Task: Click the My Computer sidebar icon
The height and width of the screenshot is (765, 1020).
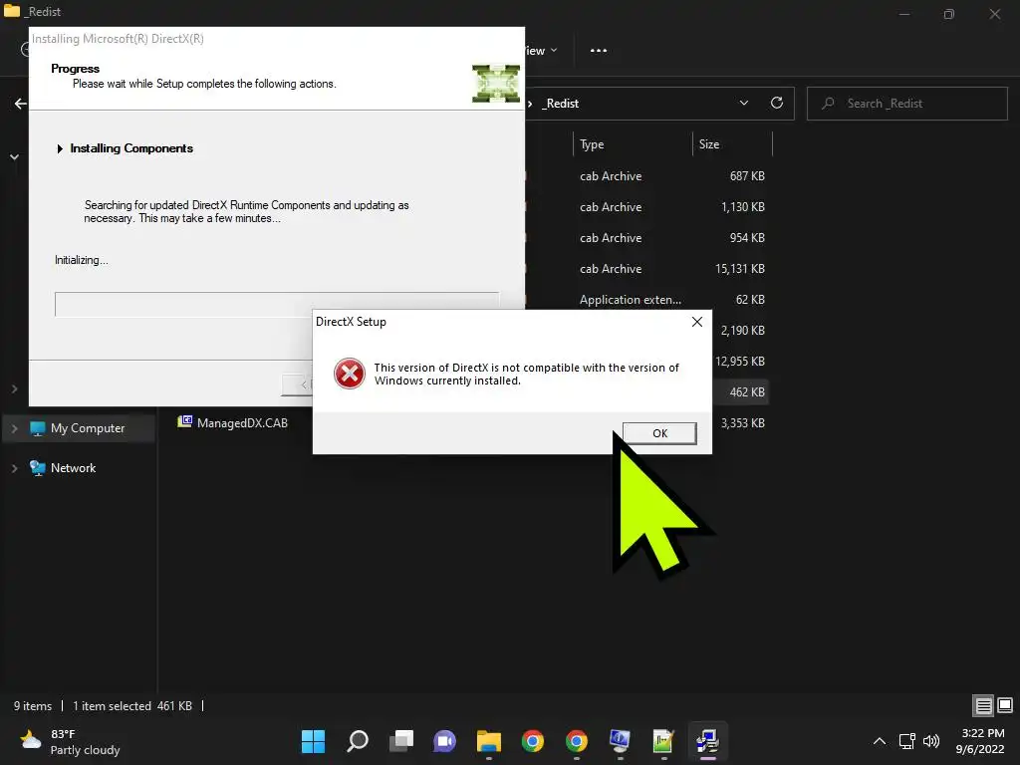Action: coord(38,428)
